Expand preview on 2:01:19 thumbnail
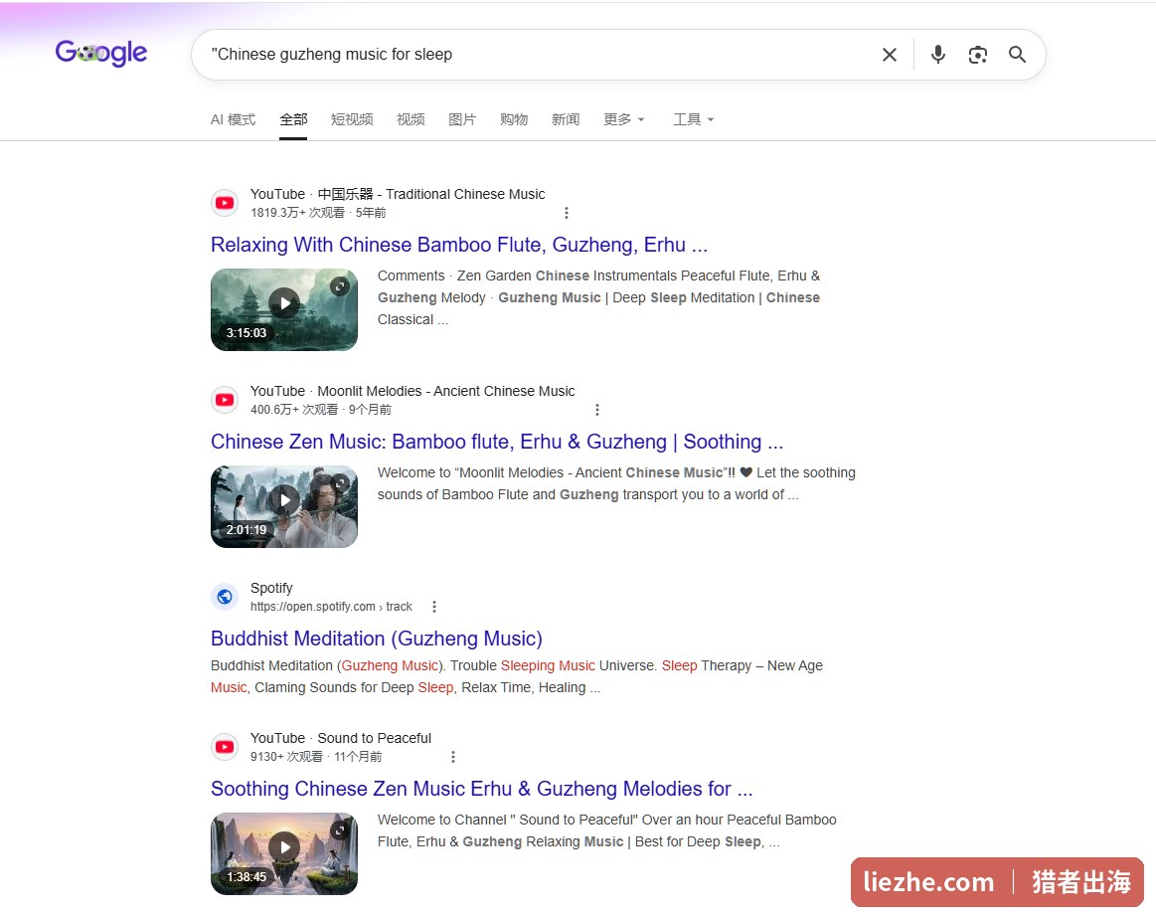The image size is (1156, 917). [339, 483]
